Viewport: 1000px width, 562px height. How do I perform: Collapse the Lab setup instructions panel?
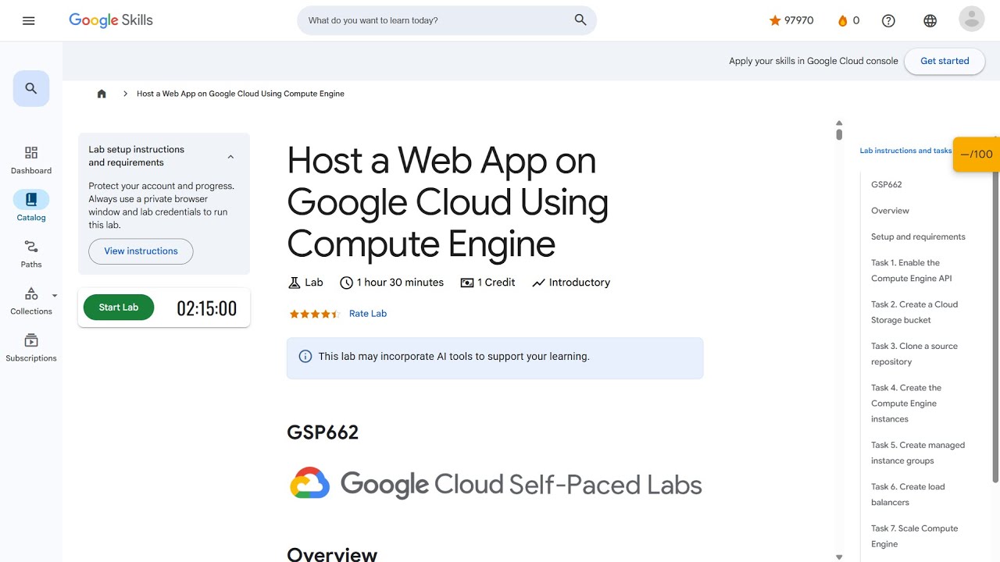(x=230, y=157)
